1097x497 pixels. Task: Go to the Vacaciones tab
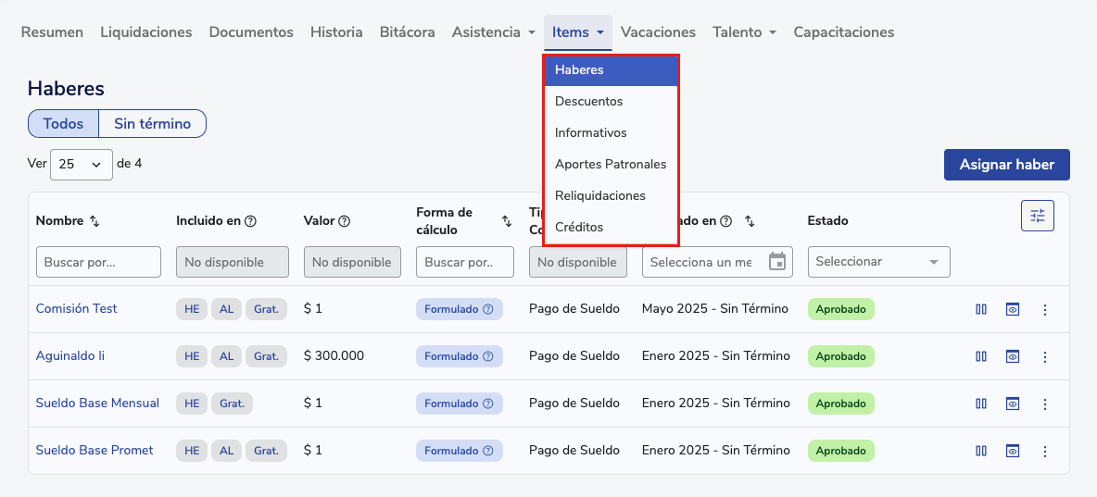(x=658, y=32)
